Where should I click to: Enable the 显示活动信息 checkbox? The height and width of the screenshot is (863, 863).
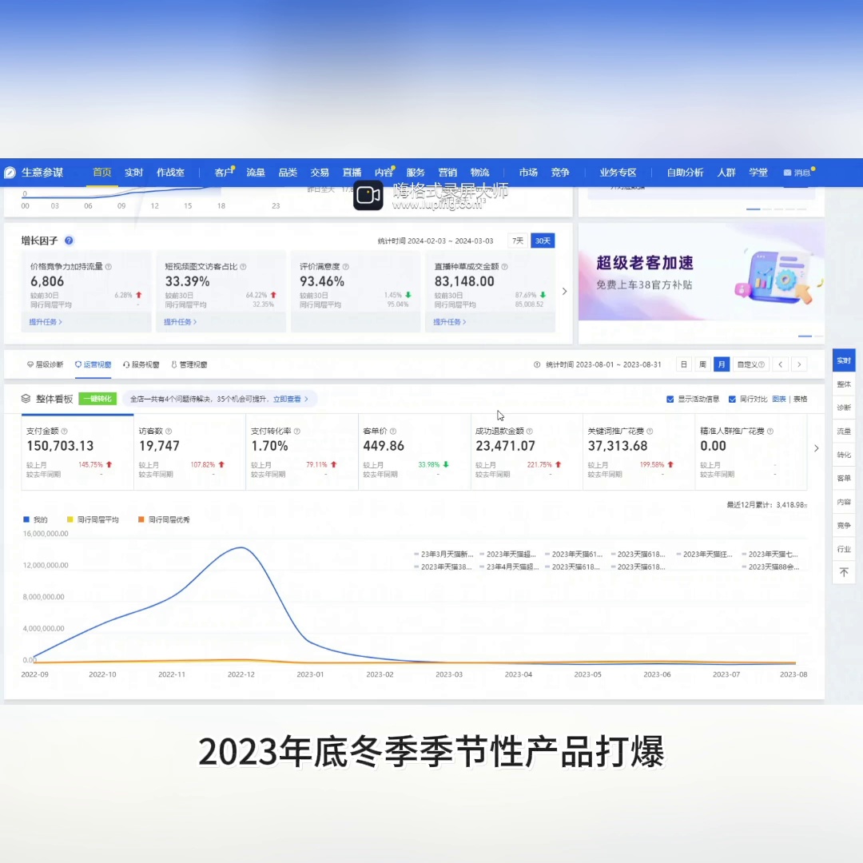coord(670,399)
